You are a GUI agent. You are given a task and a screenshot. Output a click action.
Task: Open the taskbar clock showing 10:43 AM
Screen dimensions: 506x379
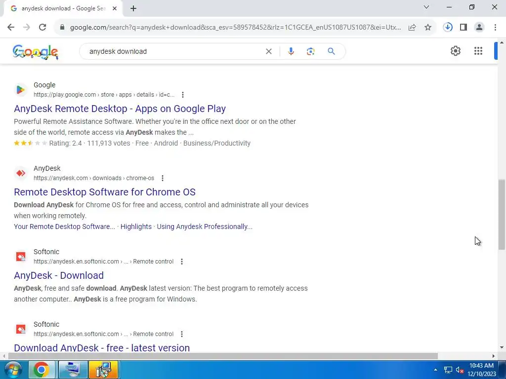pyautogui.click(x=482, y=370)
